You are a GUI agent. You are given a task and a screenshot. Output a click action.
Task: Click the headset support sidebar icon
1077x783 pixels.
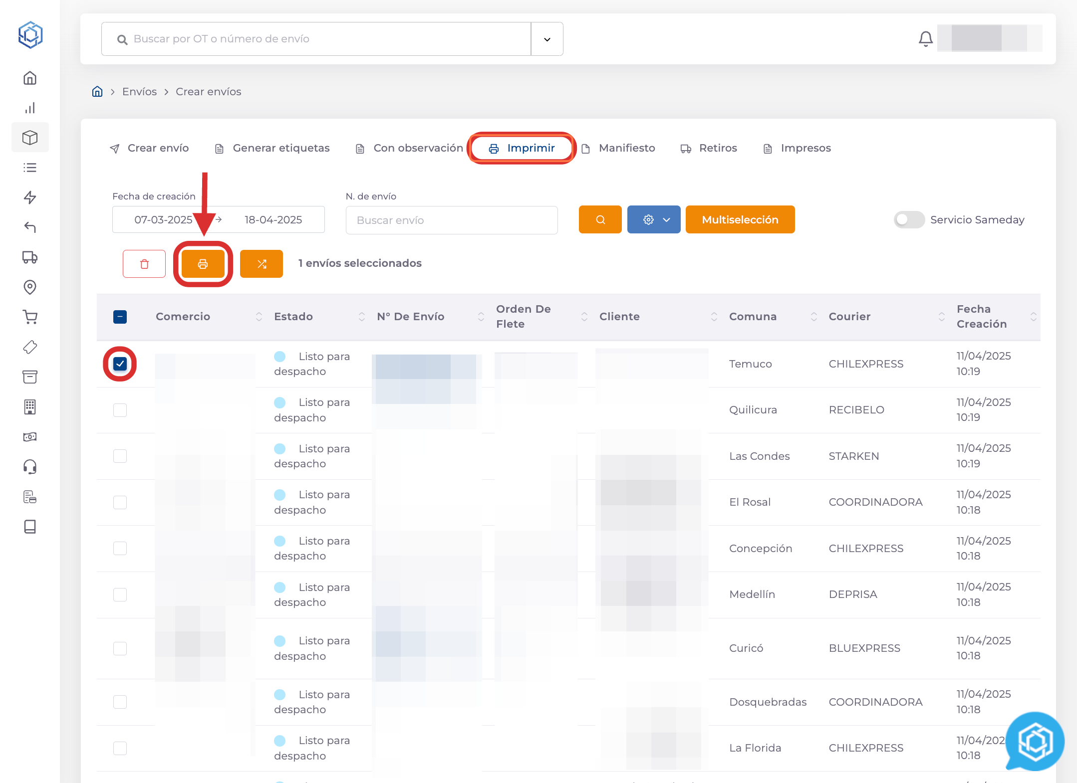[30, 467]
